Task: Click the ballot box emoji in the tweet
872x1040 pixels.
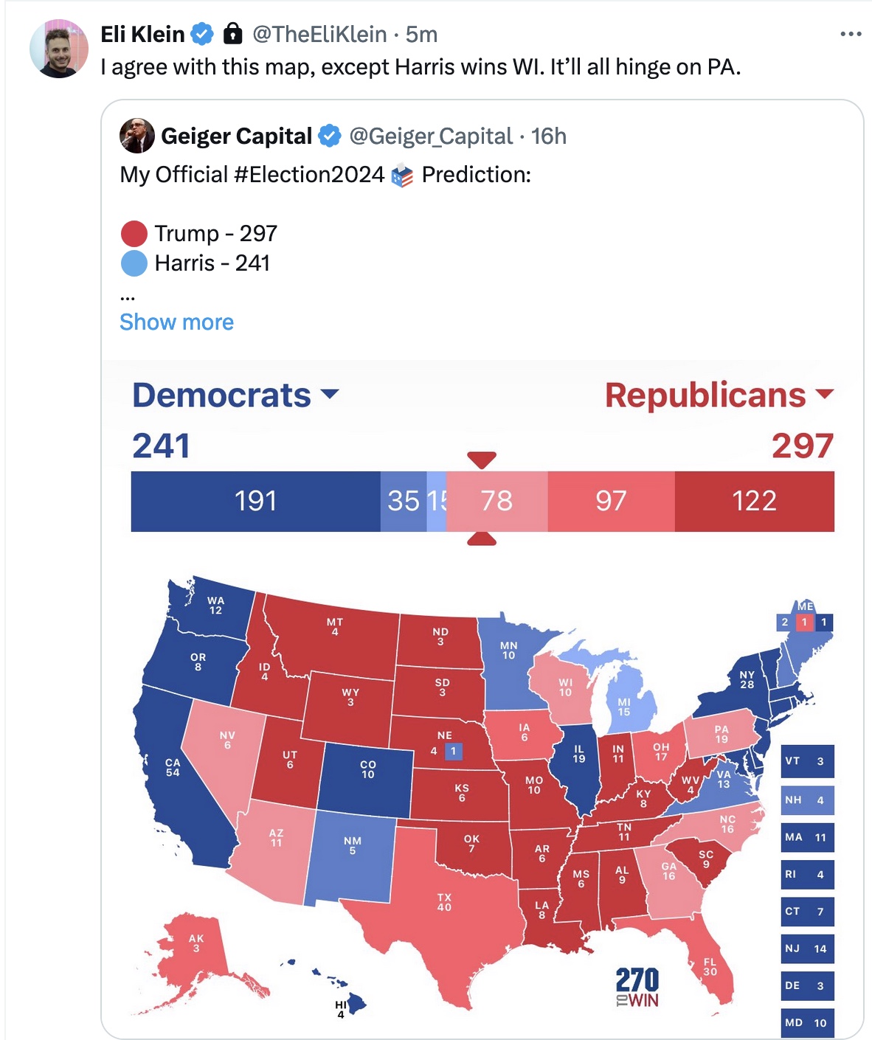Action: coord(402,176)
